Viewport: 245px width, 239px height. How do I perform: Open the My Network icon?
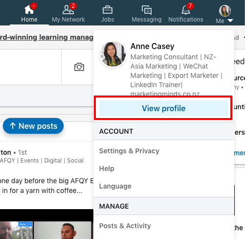68,9
